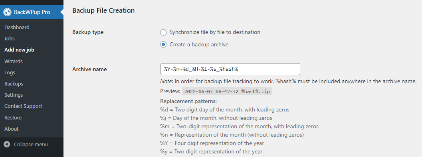This screenshot has width=422, height=157.
Task: Select Synchronize file by file radio button
Action: point(163,32)
